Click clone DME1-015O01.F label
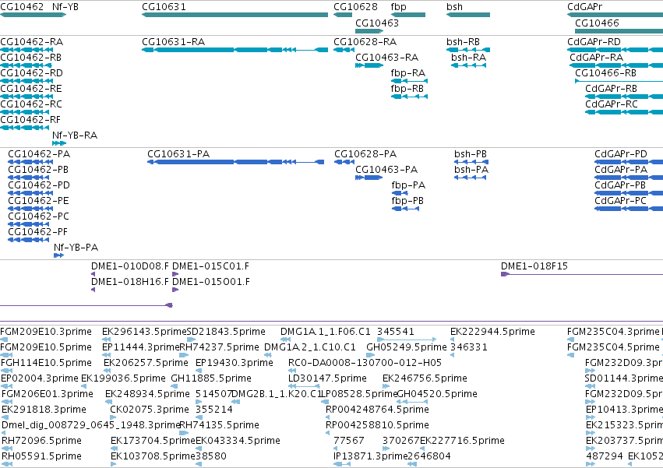This screenshot has width=663, height=468. tap(211, 282)
